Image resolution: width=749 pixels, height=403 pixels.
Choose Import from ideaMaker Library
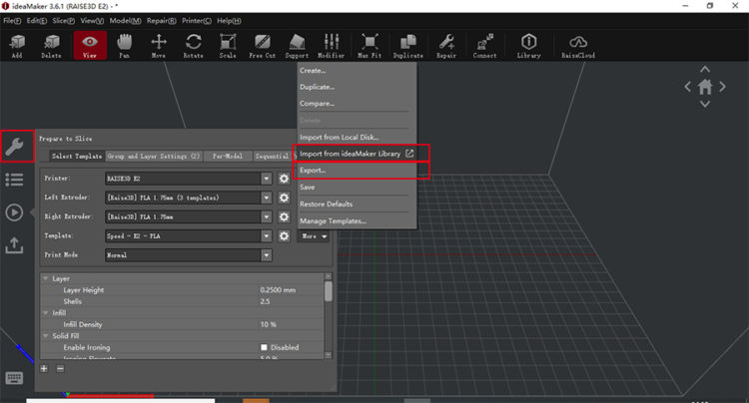coord(357,154)
